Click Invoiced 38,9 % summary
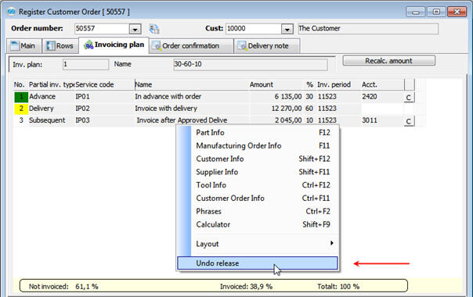Viewport: 473px width, 297px height. click(246, 287)
